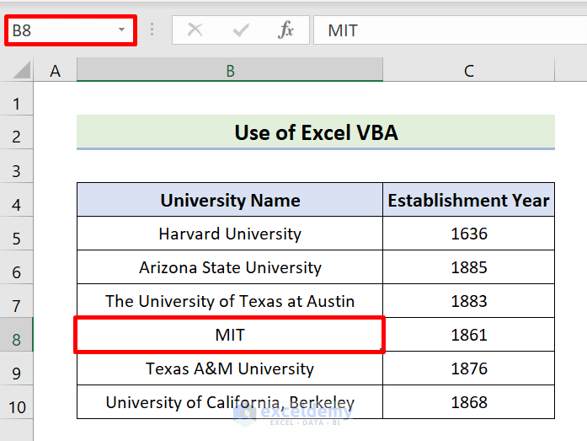The image size is (587, 441).
Task: Select the Use of Excel VBA title cell
Action: point(316,132)
